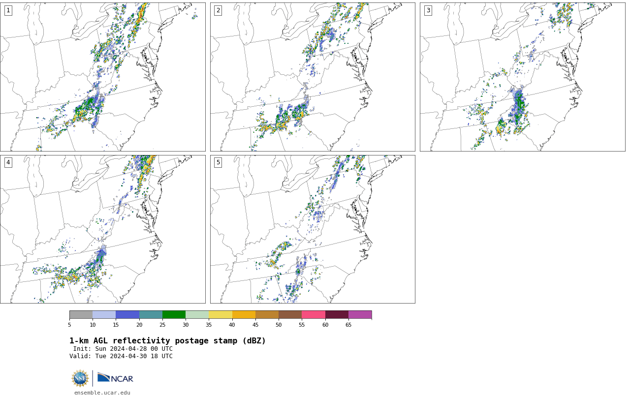Click the panel number label '5'

tap(218, 162)
